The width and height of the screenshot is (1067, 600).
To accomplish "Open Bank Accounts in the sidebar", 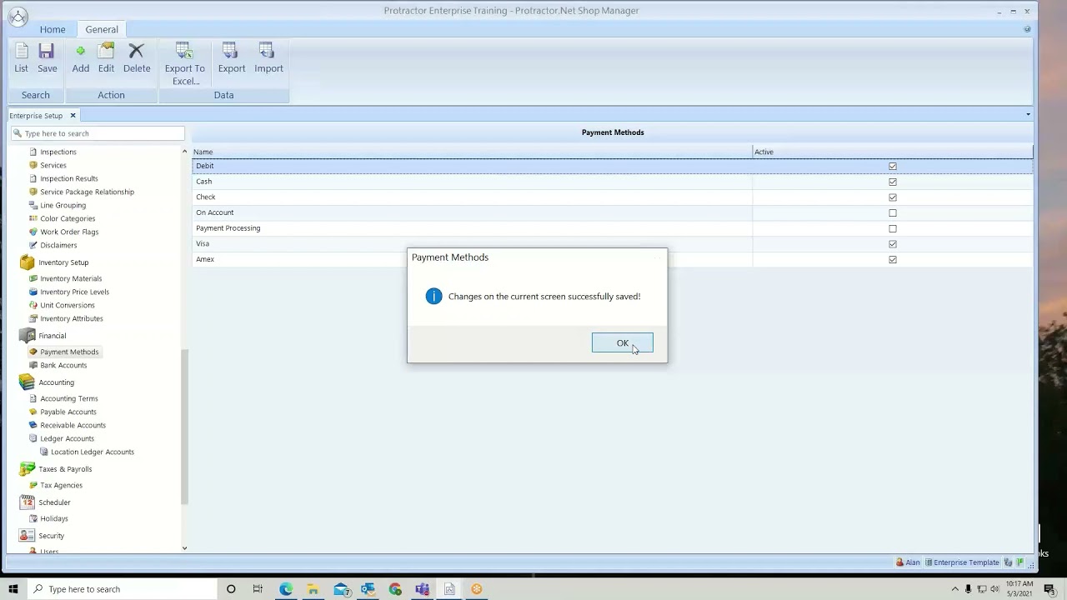I will coord(63,365).
